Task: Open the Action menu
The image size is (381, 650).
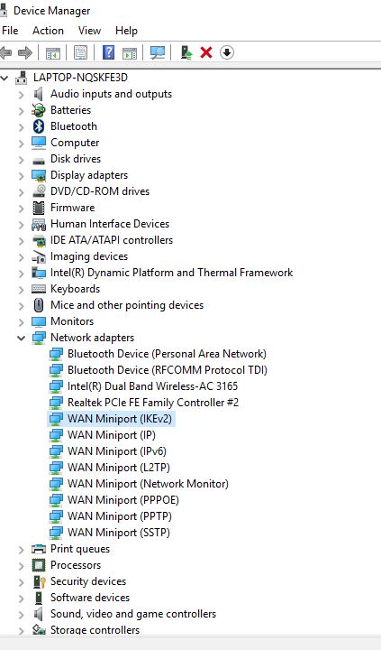Action: click(x=48, y=31)
